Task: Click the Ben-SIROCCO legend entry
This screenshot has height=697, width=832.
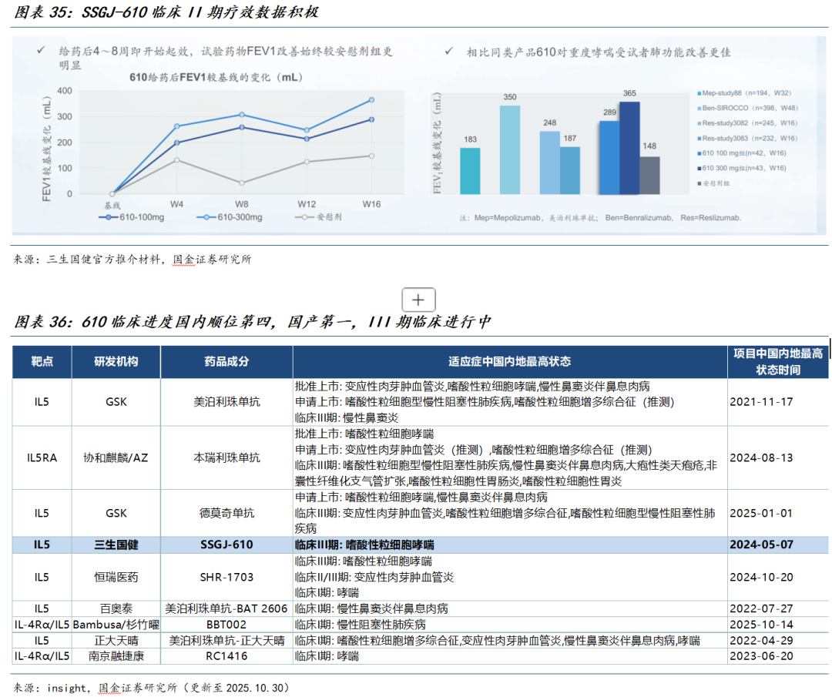Action: 747,108
